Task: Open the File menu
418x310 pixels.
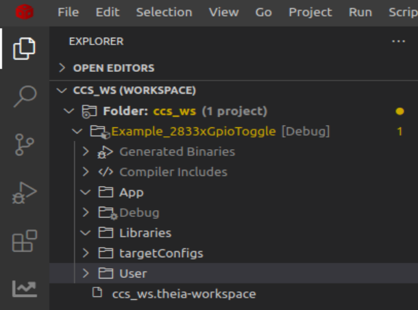Action: (69, 12)
